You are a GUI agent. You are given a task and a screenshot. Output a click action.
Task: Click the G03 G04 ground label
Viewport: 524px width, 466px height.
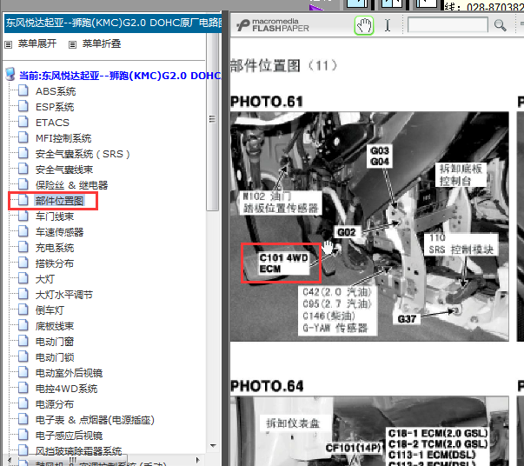[380, 156]
